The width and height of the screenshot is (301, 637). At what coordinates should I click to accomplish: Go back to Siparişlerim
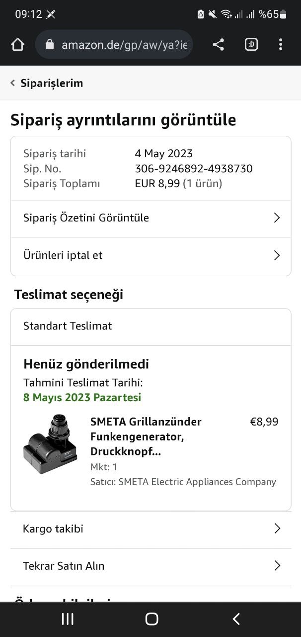[x=47, y=83]
